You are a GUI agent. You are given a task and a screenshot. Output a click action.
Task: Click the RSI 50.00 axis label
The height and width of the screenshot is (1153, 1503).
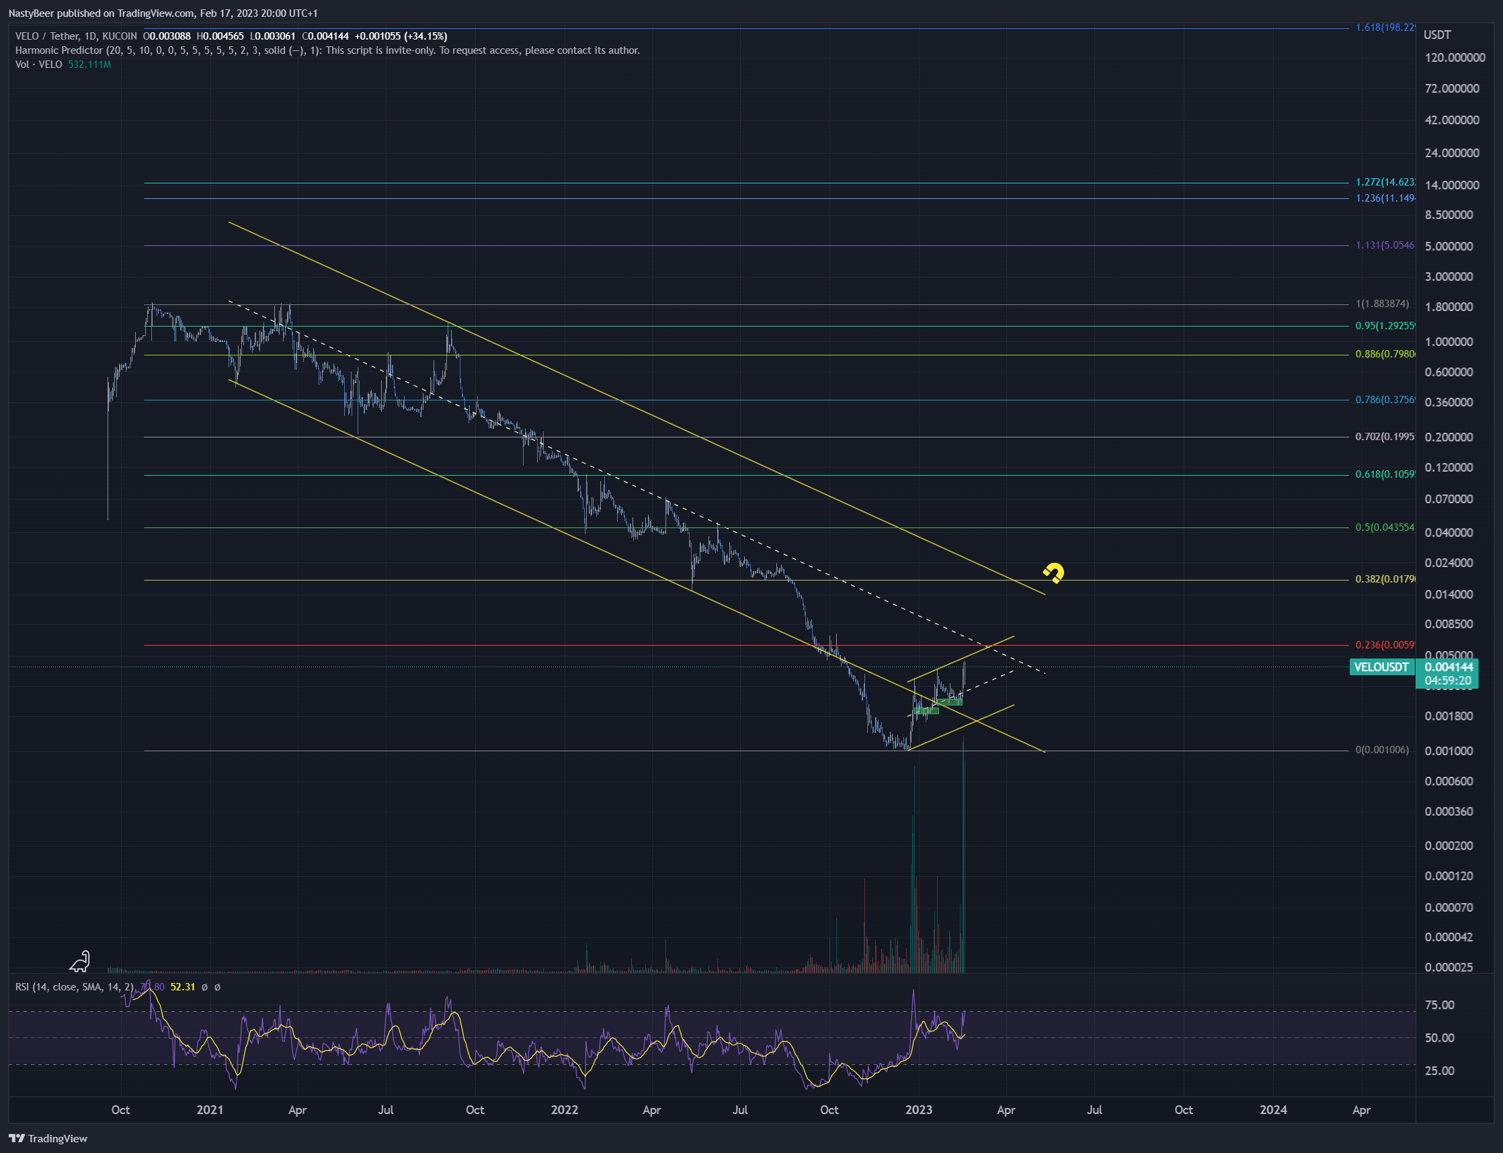tap(1440, 1038)
